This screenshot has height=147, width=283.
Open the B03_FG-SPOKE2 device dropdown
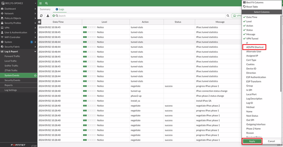coord(19,3)
